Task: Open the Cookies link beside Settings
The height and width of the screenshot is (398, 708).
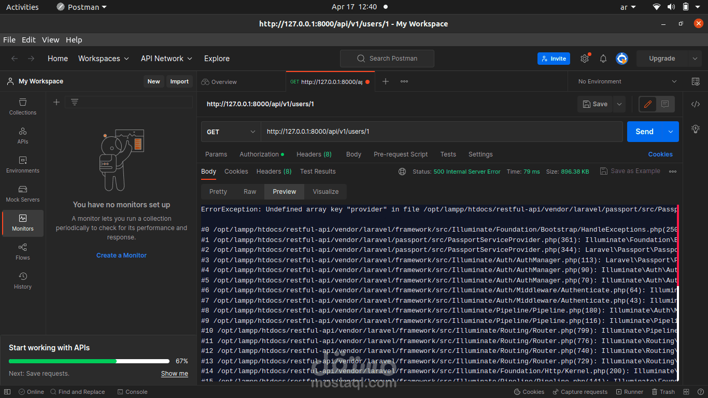Action: coord(660,154)
